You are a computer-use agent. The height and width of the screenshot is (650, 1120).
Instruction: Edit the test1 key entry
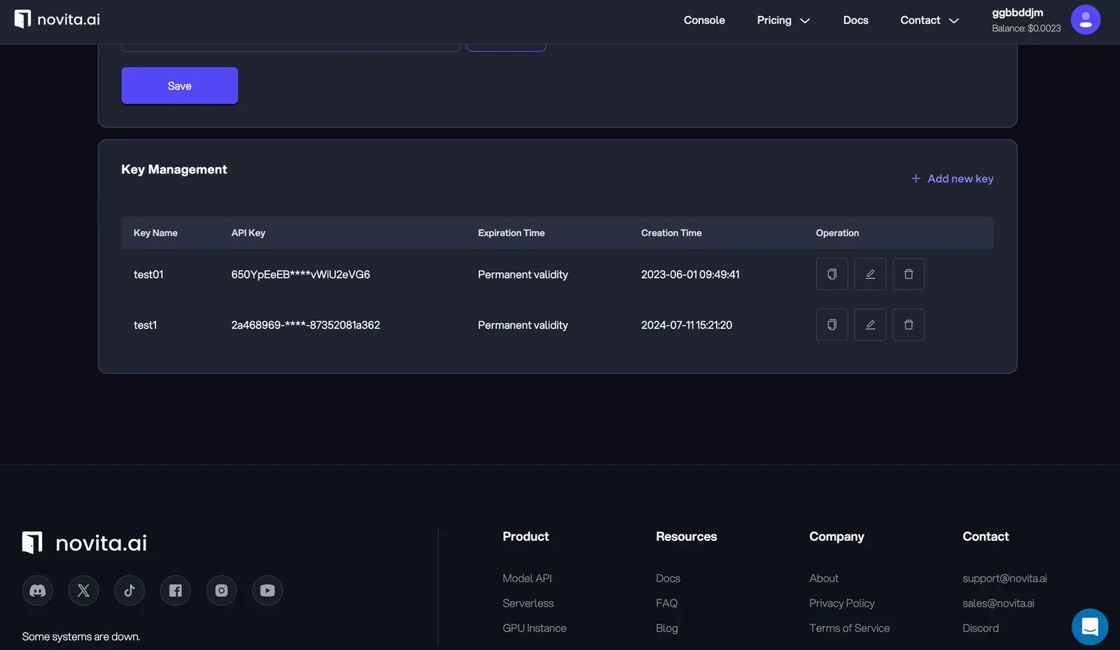pos(870,325)
